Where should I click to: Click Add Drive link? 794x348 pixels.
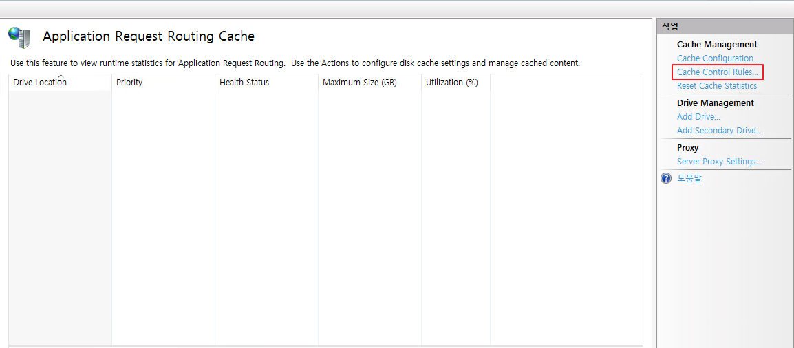click(x=698, y=117)
